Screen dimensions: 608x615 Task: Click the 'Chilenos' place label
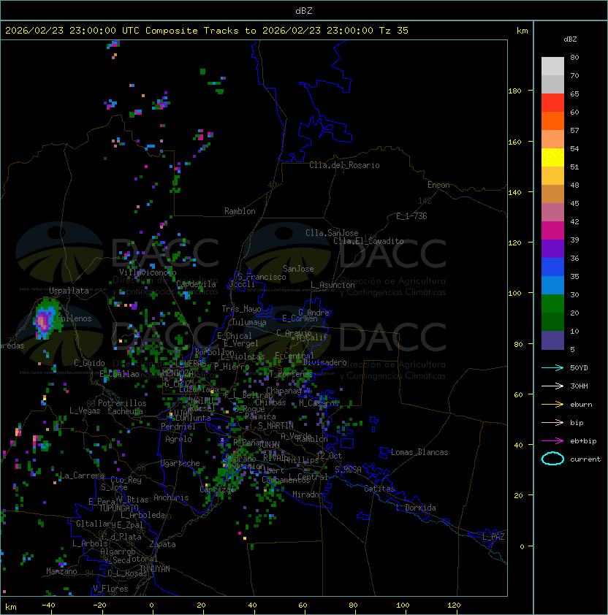[x=74, y=318]
